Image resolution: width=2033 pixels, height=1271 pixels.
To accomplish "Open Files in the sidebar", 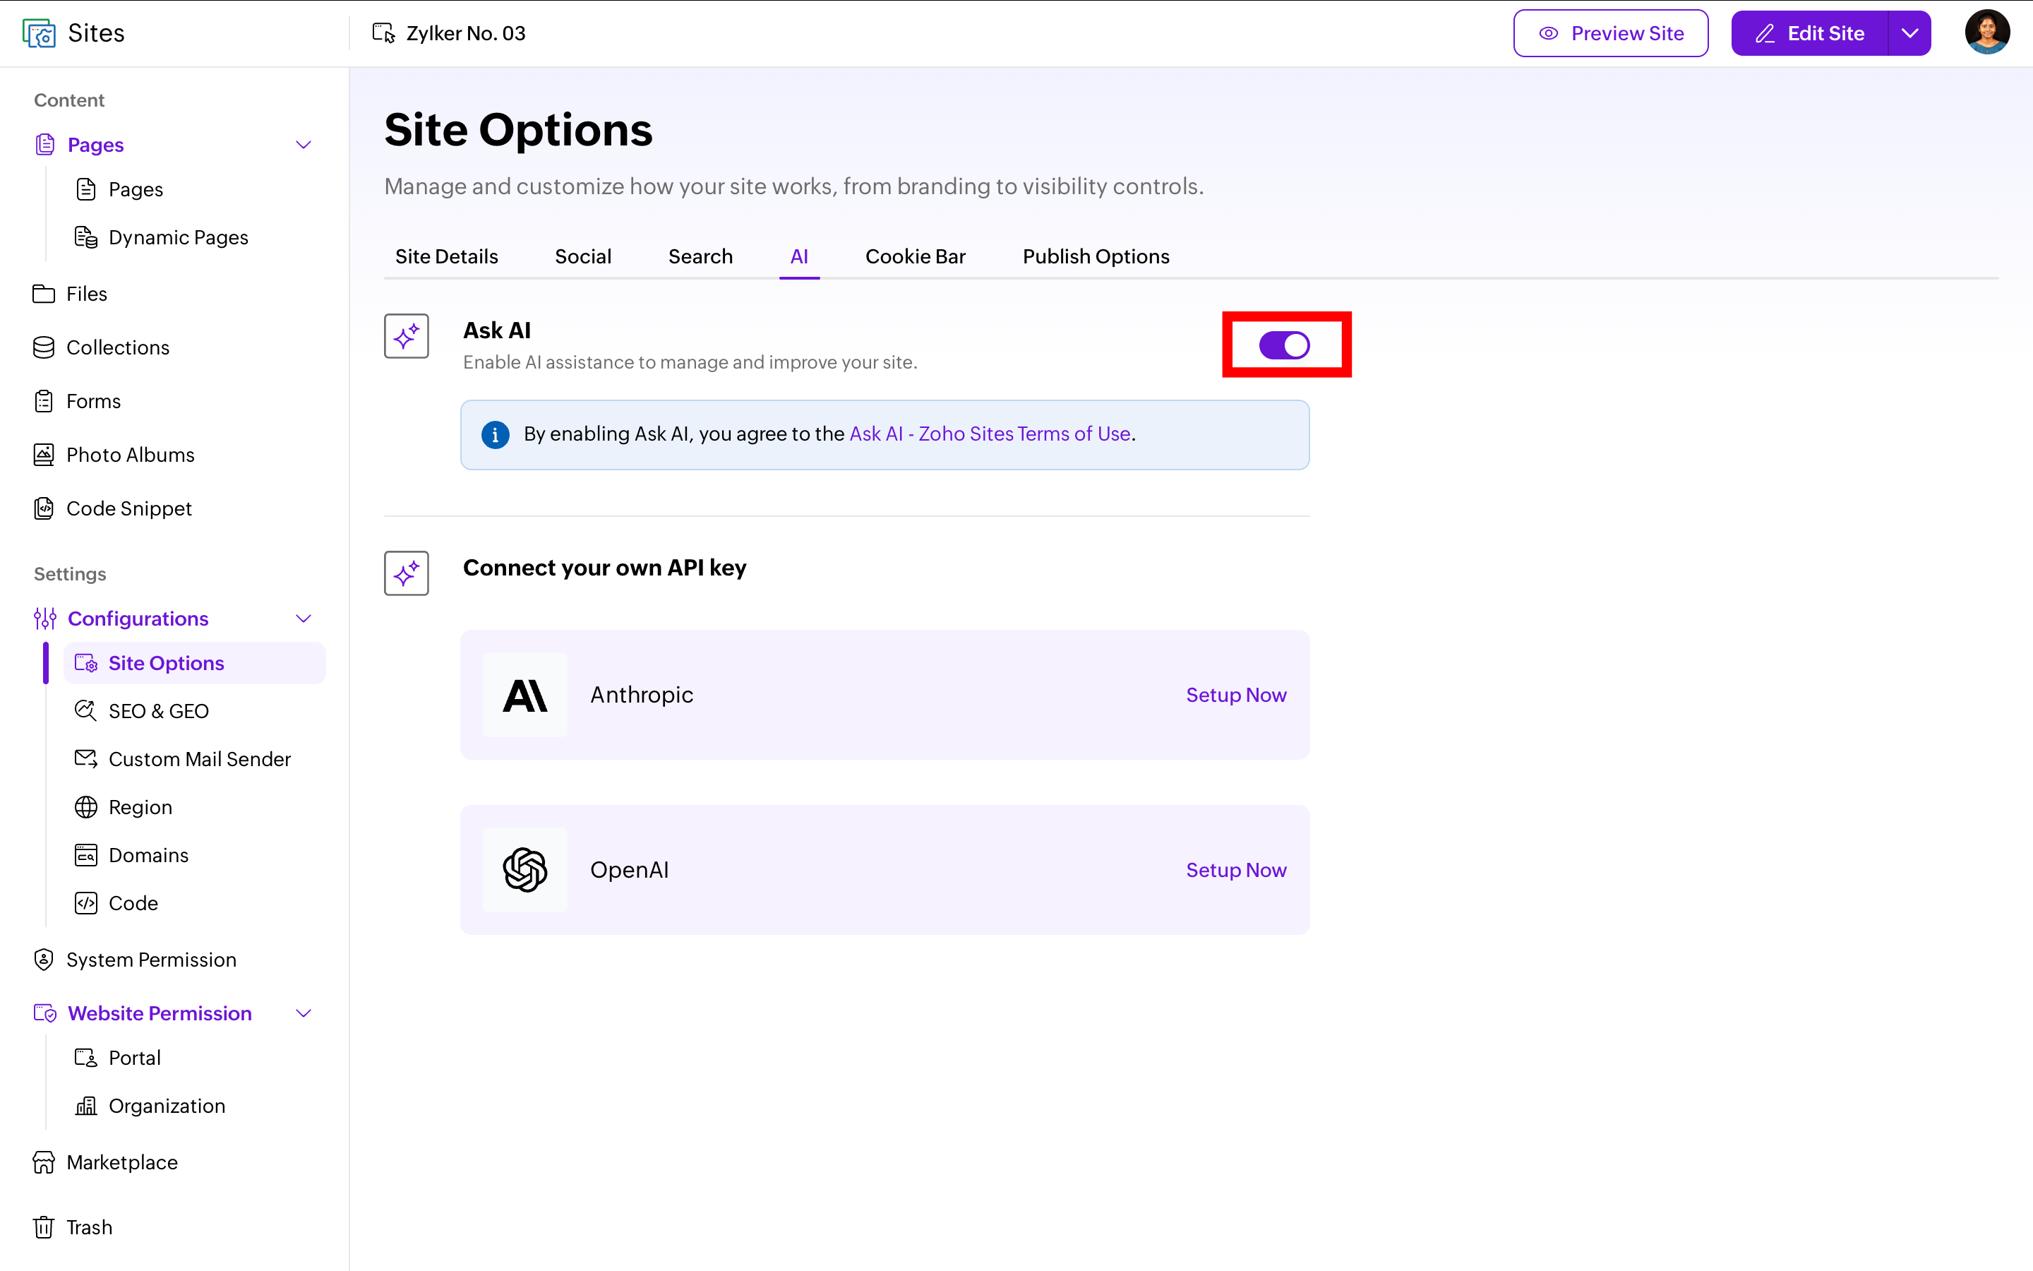I will pyautogui.click(x=71, y=293).
